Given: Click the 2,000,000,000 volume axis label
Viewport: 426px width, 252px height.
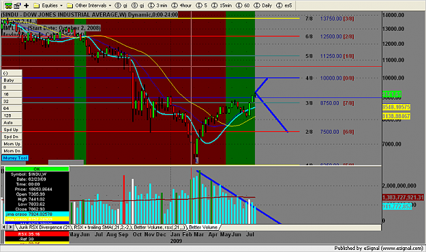Looking at the screenshot, I should pyautogui.click(x=399, y=186).
